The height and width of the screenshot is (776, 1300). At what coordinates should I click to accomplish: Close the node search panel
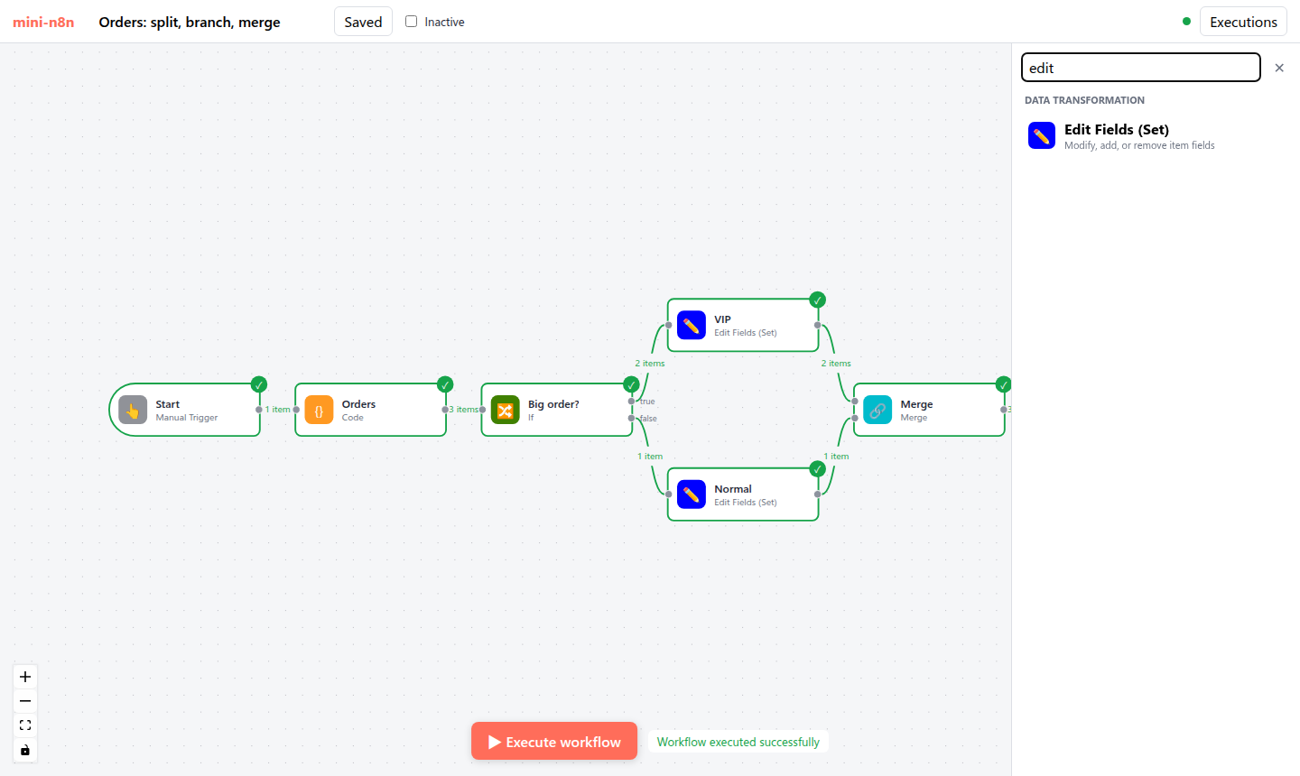[x=1279, y=68]
